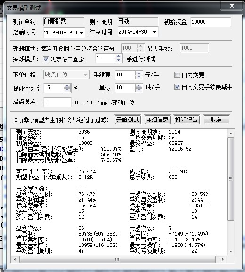The width and height of the screenshot is (245, 272).
Task: Close the 交易模型测试 dialog
Action: pyautogui.click(x=231, y=6)
